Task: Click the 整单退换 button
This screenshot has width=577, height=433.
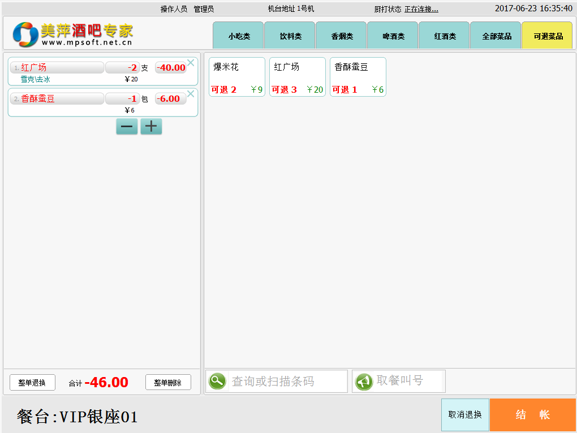Action: (x=32, y=383)
